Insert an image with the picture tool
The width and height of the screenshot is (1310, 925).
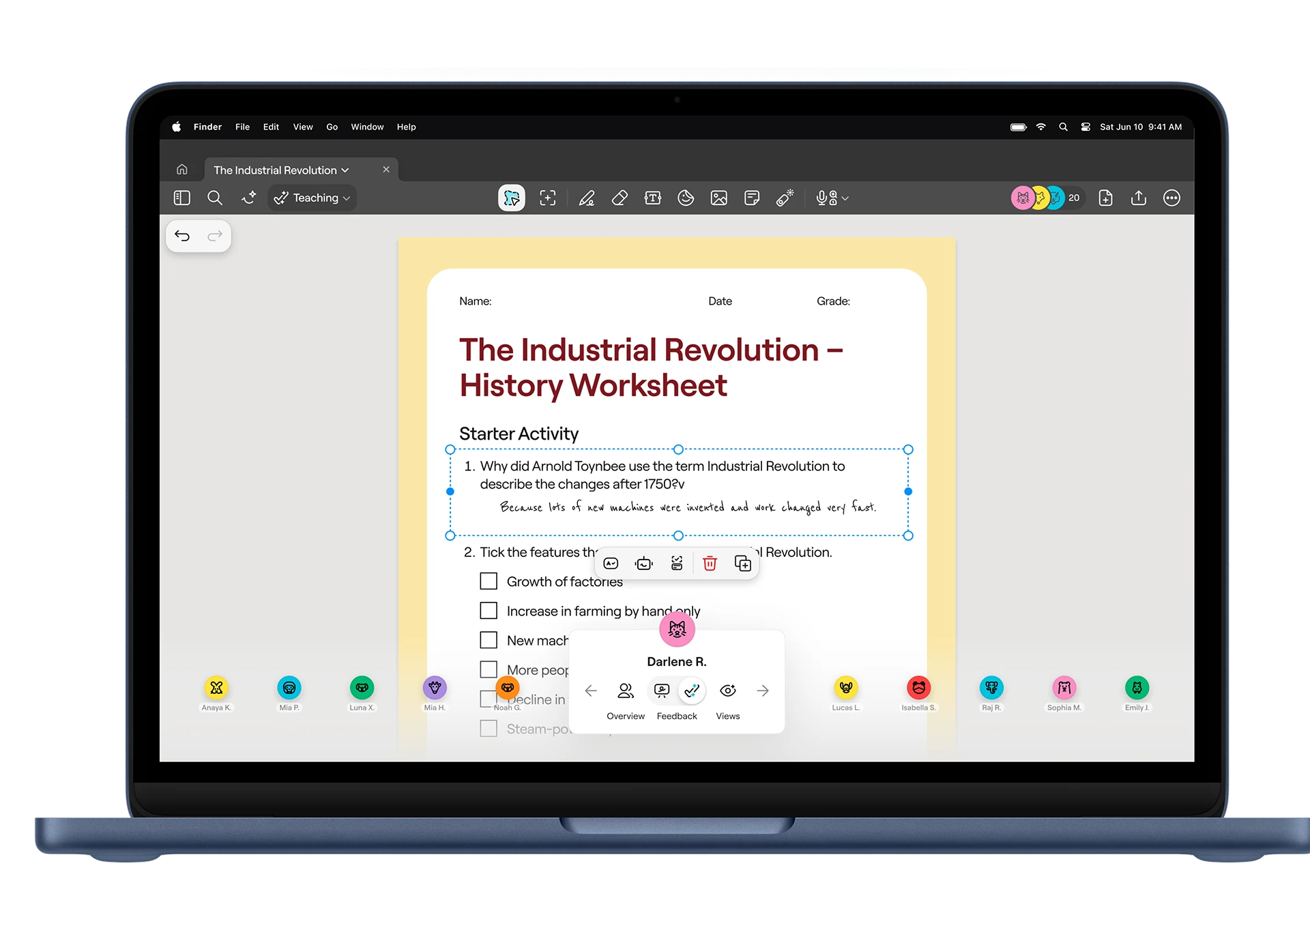tap(719, 198)
